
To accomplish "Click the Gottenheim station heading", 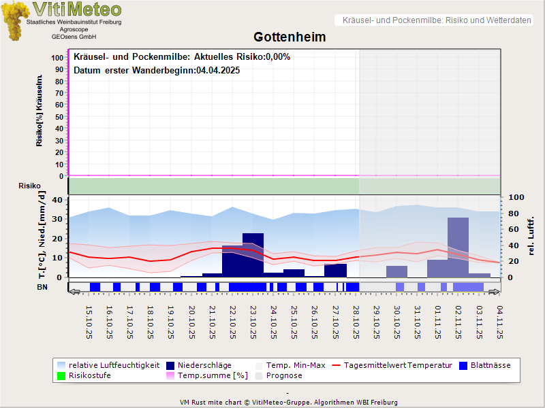I will click(x=290, y=37).
